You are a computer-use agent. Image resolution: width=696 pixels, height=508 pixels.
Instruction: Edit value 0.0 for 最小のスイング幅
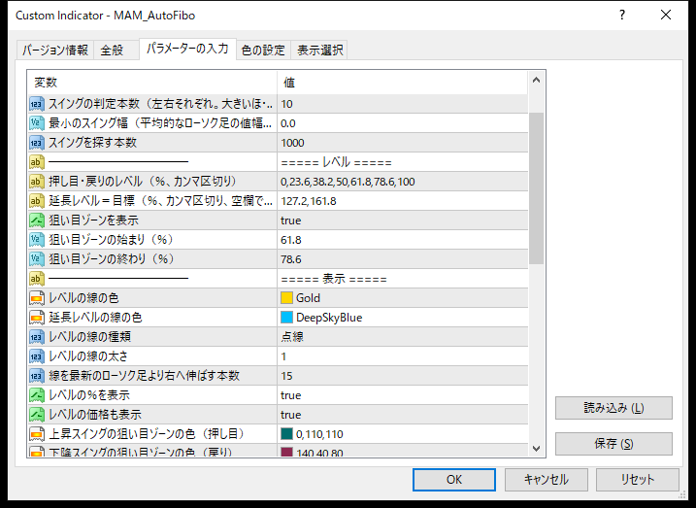403,123
